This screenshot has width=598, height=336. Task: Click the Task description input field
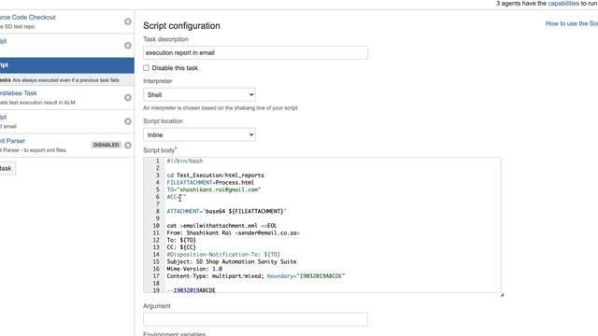click(255, 52)
